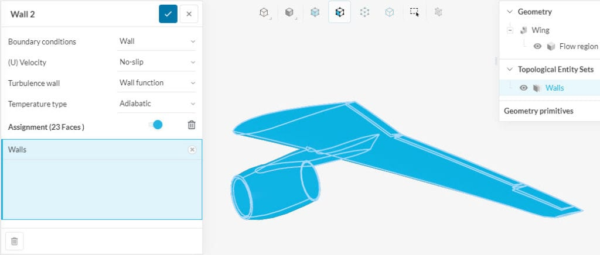Click the greyed-out cube icon in toolbar

(438, 12)
